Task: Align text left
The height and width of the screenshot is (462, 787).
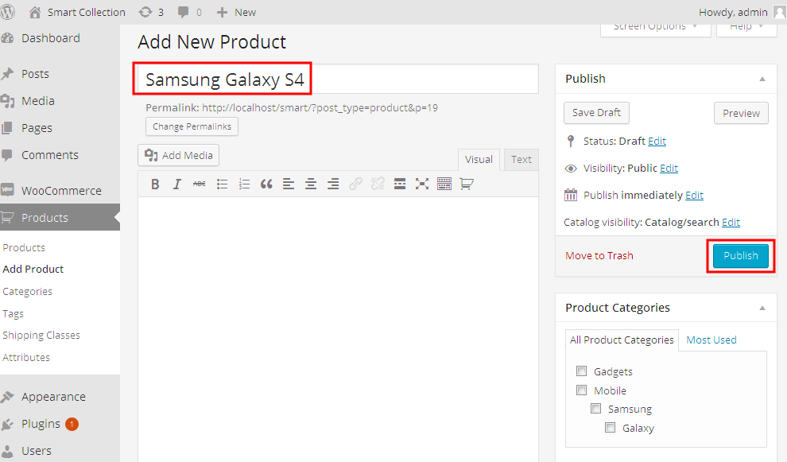Action: [x=289, y=184]
